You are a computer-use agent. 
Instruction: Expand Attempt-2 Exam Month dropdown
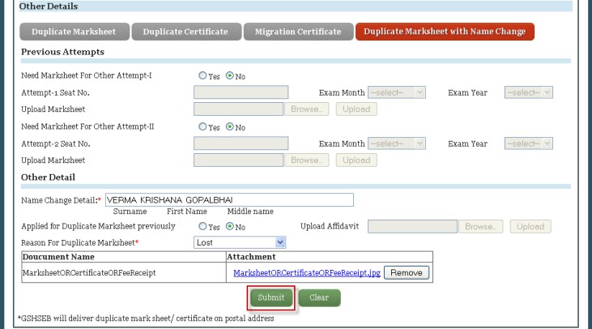tap(397, 143)
